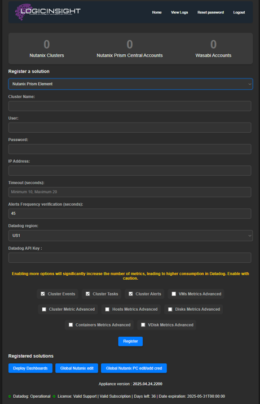Click the 'Registered solutions' heading
Viewport: 260px width, 404px height.
coord(31,356)
